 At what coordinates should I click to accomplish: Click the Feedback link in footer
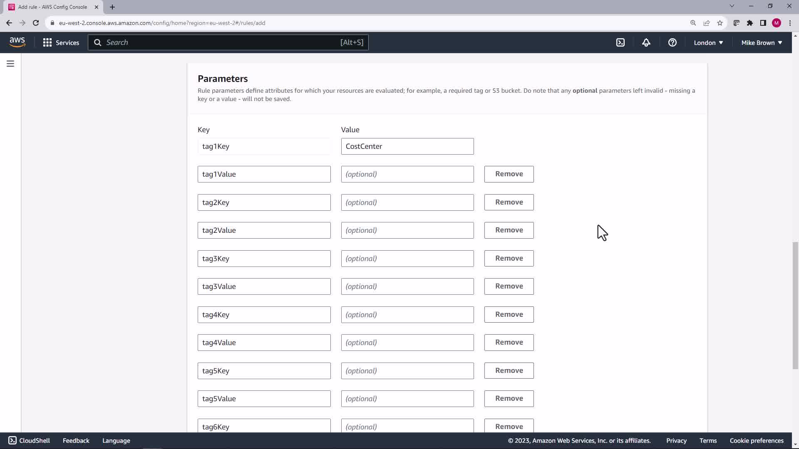pyautogui.click(x=76, y=440)
